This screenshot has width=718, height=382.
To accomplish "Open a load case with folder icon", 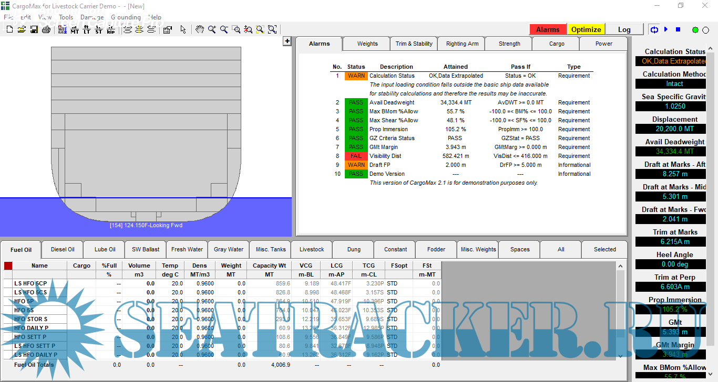I will (x=22, y=30).
